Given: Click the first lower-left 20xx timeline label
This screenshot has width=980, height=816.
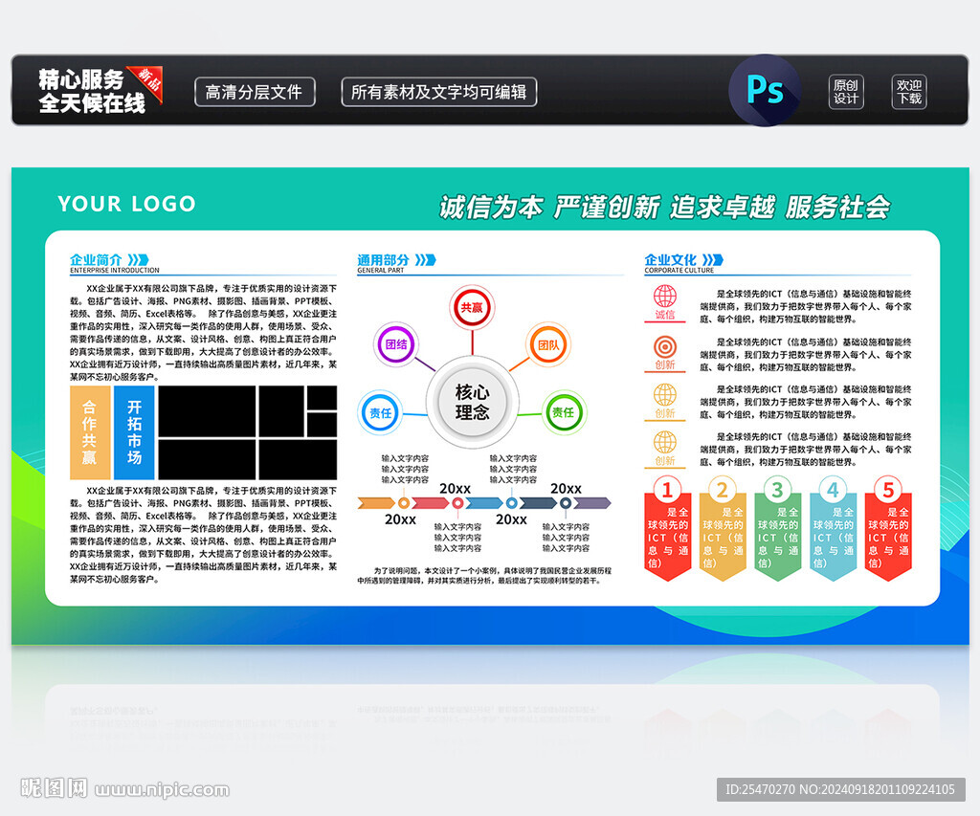Looking at the screenshot, I should (x=400, y=519).
